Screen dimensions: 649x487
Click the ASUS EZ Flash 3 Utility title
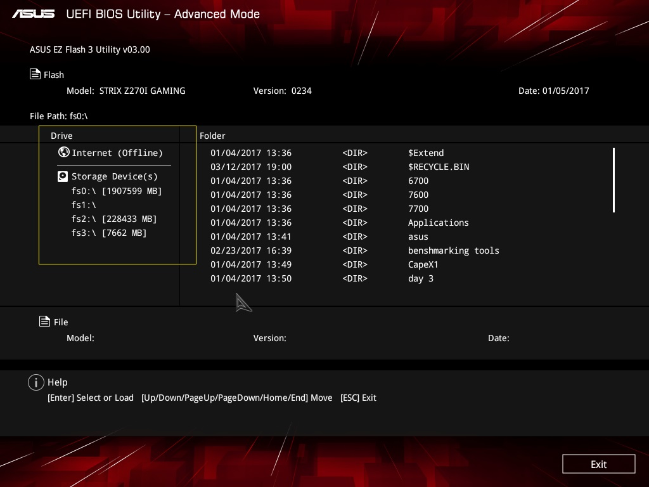[90, 49]
